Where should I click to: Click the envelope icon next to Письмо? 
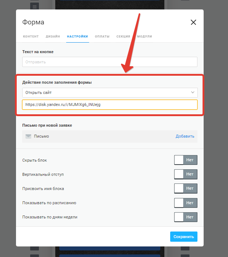point(28,137)
